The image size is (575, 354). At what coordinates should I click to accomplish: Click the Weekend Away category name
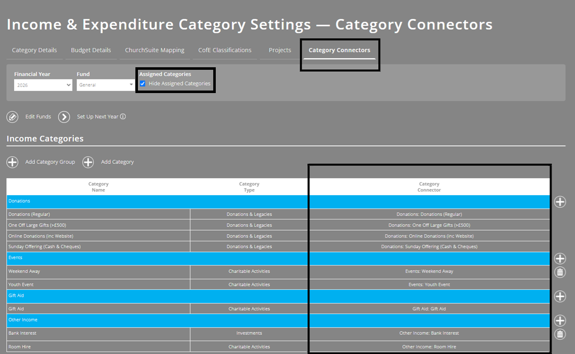point(24,272)
